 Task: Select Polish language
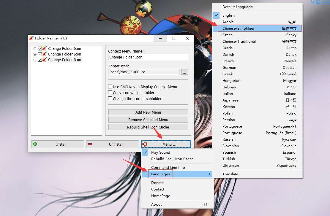click(x=258, y=113)
